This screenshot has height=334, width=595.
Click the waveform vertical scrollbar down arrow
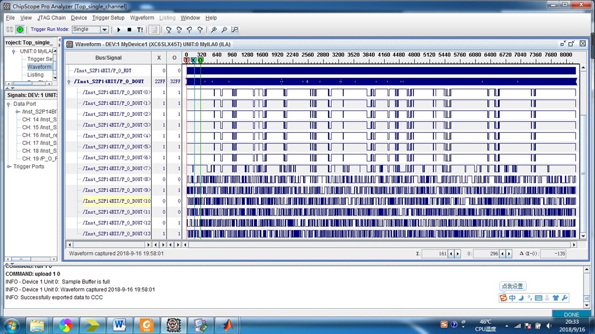[x=583, y=236]
